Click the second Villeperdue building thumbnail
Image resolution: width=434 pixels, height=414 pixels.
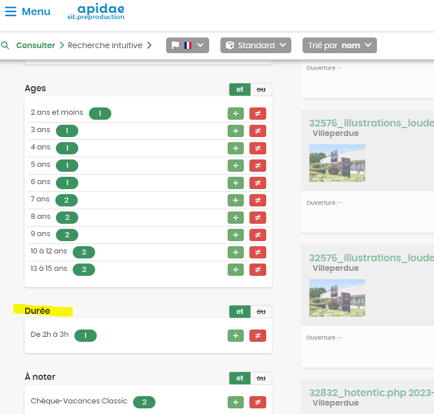pos(337,298)
